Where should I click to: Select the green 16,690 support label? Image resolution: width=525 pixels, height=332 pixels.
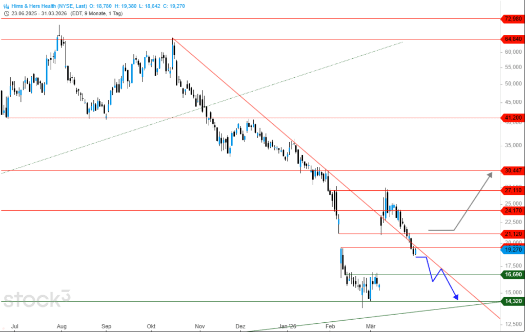tap(512, 275)
